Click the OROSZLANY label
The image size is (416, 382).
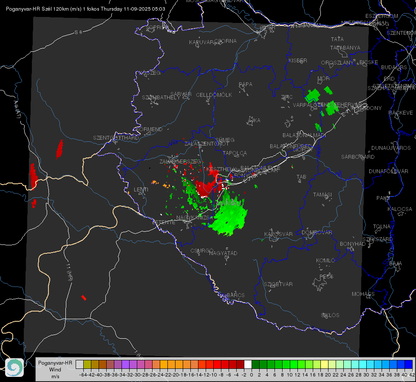pyautogui.click(x=337, y=62)
